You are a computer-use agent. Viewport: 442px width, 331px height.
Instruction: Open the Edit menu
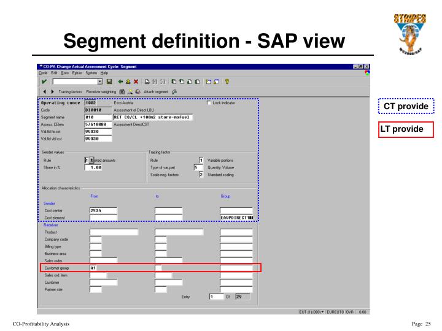(x=54, y=73)
